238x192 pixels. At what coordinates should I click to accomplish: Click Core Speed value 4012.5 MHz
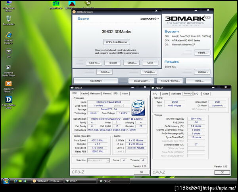click(x=98, y=141)
